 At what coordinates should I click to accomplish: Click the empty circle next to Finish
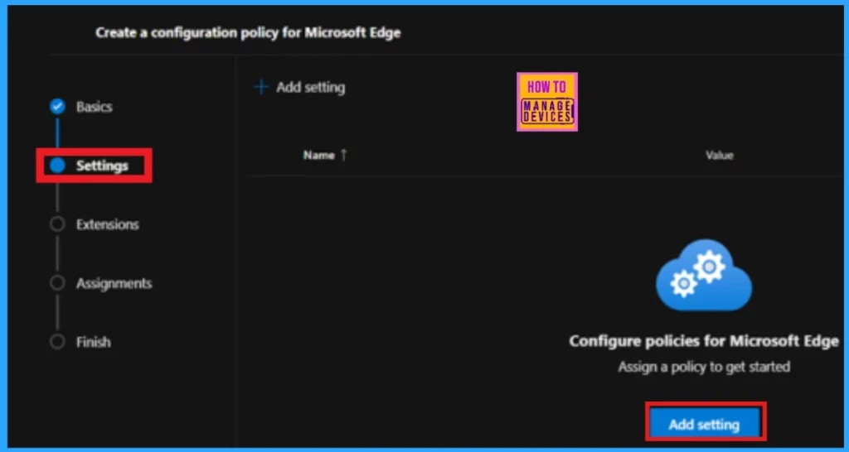(57, 342)
